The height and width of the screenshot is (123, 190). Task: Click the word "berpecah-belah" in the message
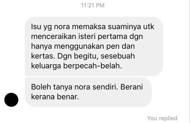[x=92, y=66]
